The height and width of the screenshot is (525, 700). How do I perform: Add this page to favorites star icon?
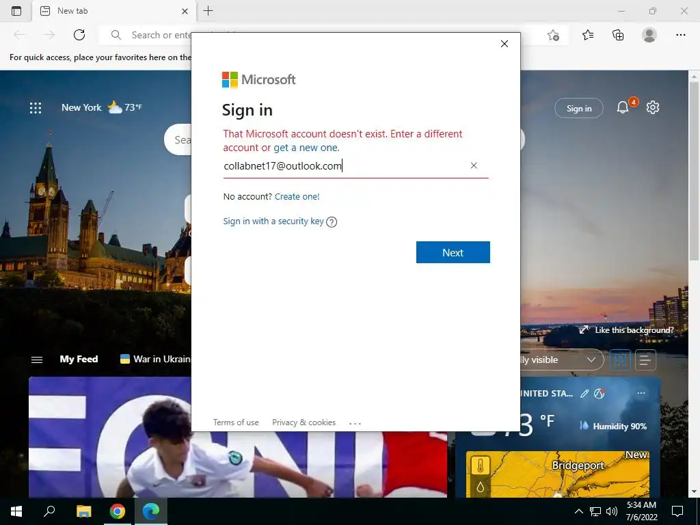(x=553, y=35)
